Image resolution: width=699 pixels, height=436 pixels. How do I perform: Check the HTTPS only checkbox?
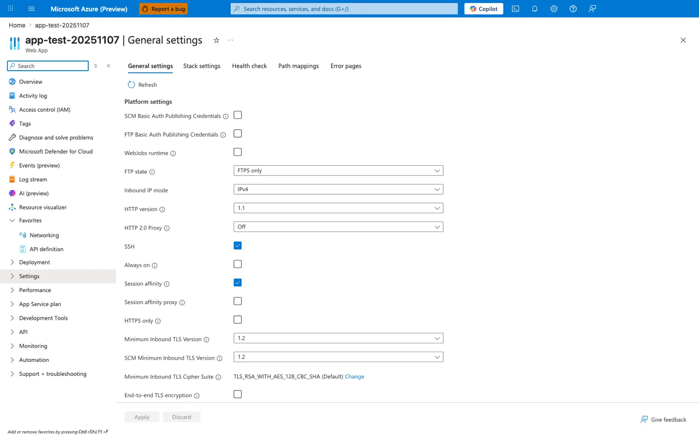[x=238, y=320]
